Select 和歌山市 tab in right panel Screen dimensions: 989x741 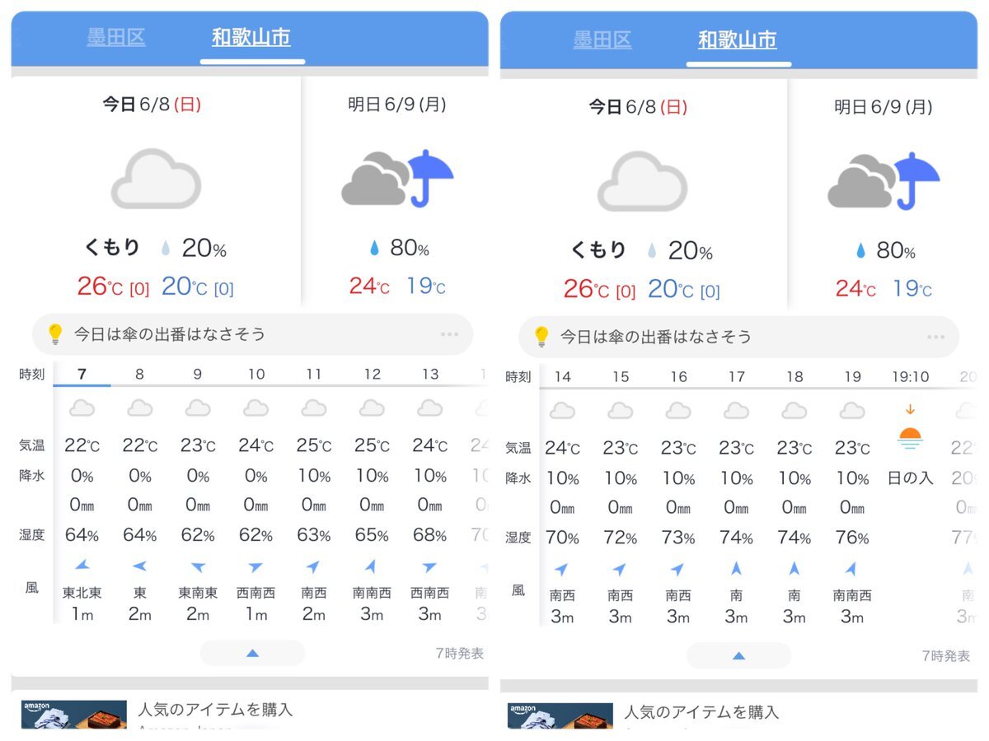(738, 40)
